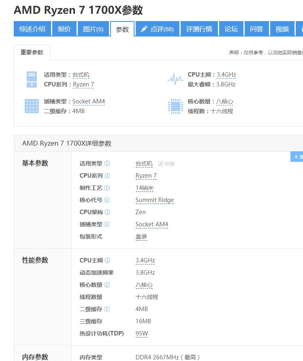The image size is (303, 361).
Task: Click info icon next to 核心代号
Action: pos(107,200)
